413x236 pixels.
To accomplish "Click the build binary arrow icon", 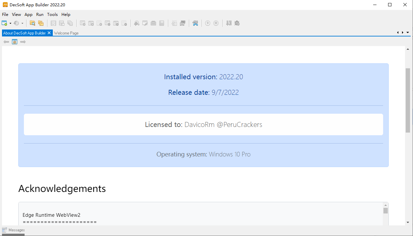I will click(229, 23).
